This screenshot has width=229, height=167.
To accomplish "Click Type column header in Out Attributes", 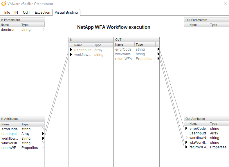I will [219, 124].
